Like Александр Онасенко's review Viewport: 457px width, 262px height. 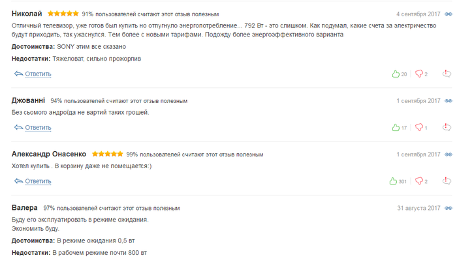(393, 181)
